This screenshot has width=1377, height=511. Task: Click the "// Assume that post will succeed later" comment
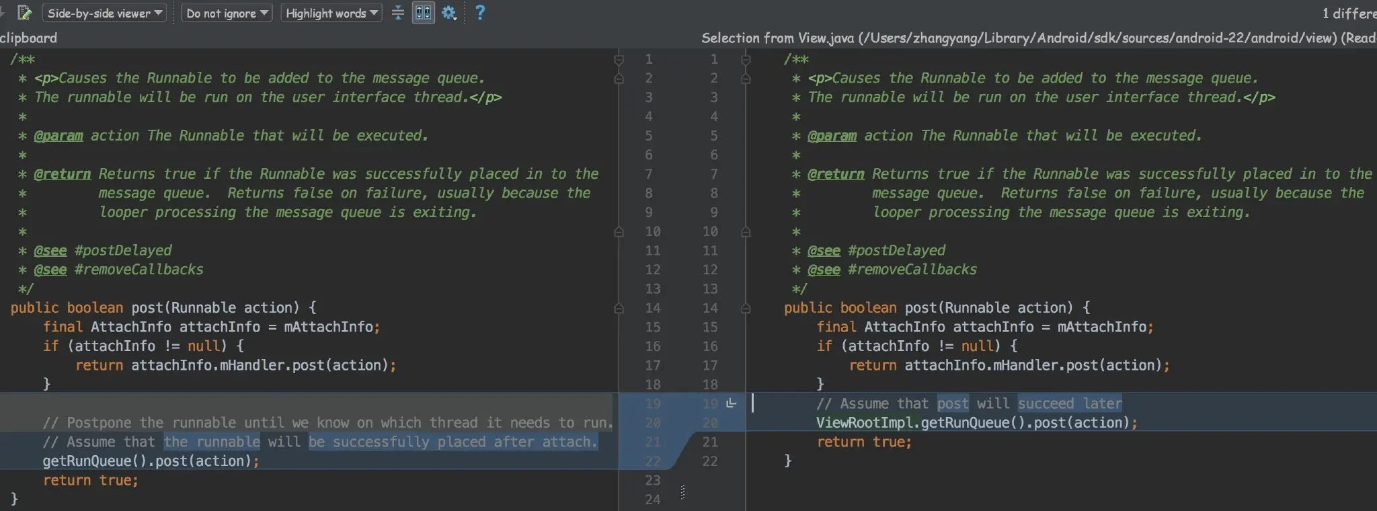pyautogui.click(x=969, y=404)
